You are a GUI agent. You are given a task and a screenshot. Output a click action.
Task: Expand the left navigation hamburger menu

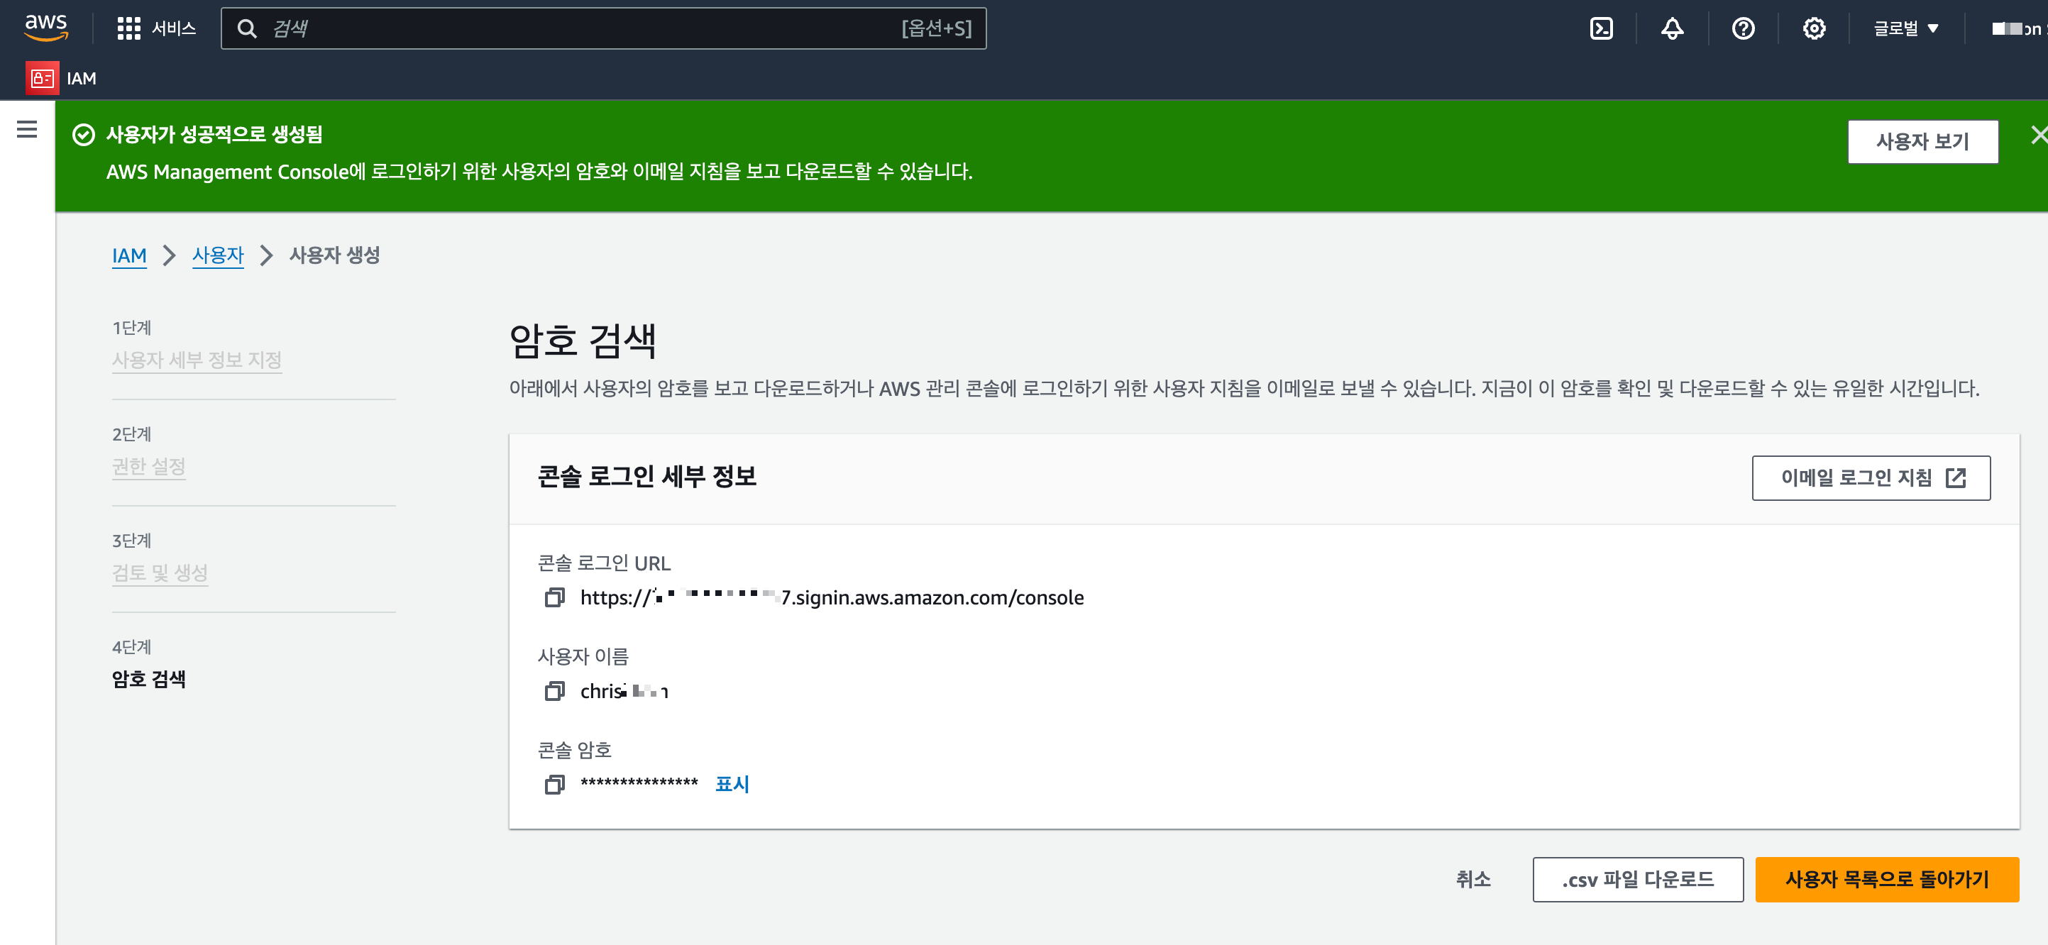coord(27,130)
